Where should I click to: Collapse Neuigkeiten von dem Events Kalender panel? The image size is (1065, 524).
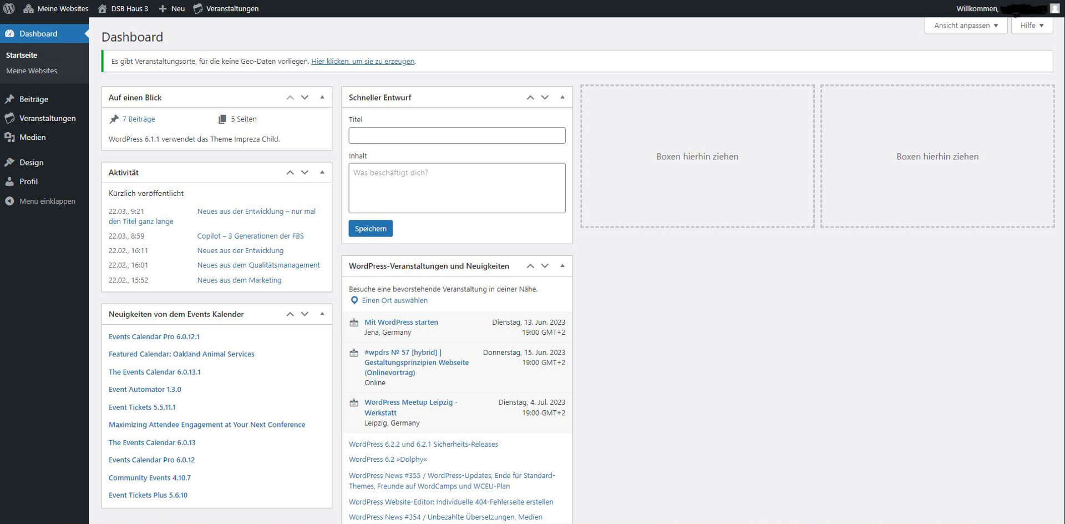point(322,314)
